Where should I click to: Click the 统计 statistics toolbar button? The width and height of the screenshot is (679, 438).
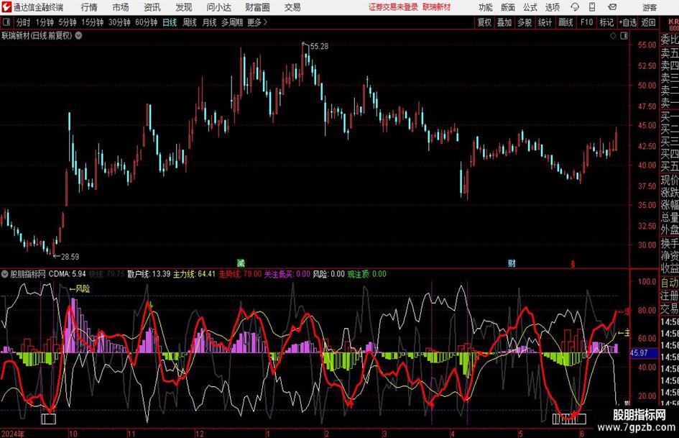(545, 22)
